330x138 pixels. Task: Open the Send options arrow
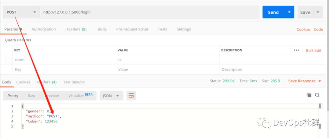(x=289, y=12)
